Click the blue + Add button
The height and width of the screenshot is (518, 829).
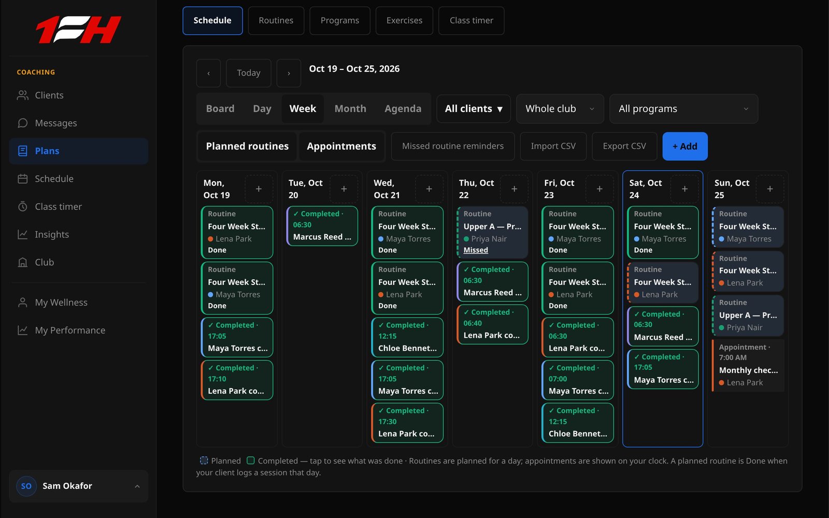pyautogui.click(x=685, y=146)
